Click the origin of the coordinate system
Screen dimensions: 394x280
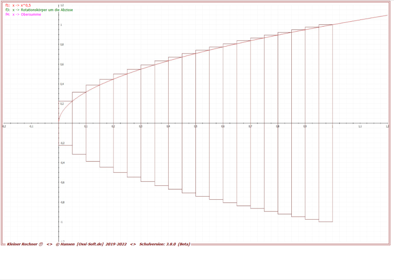pyautogui.click(x=59, y=123)
